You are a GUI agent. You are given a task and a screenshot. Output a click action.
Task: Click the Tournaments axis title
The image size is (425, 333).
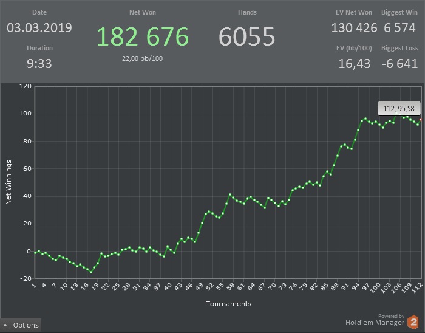click(228, 304)
